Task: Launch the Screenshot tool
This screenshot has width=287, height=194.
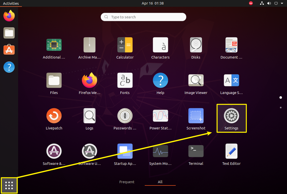Action: (196, 119)
